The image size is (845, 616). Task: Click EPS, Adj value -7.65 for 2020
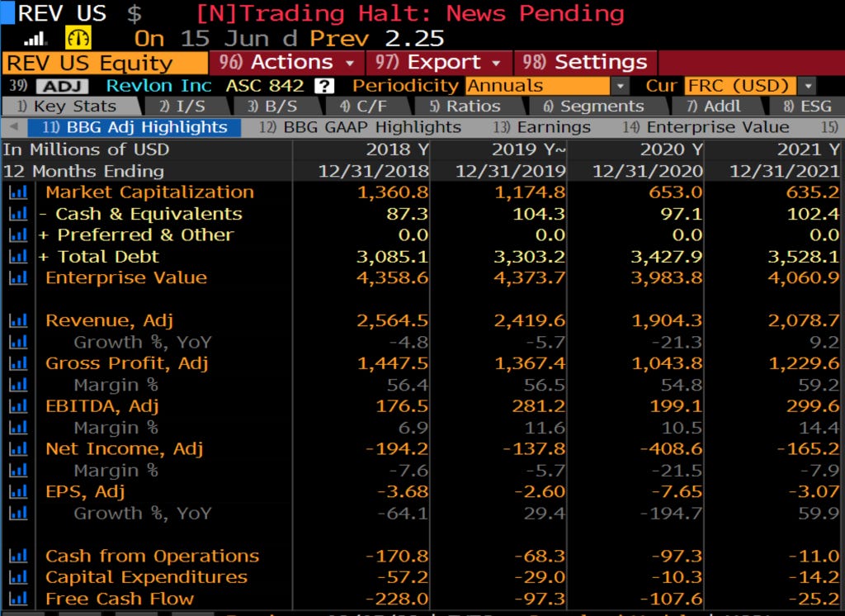677,491
